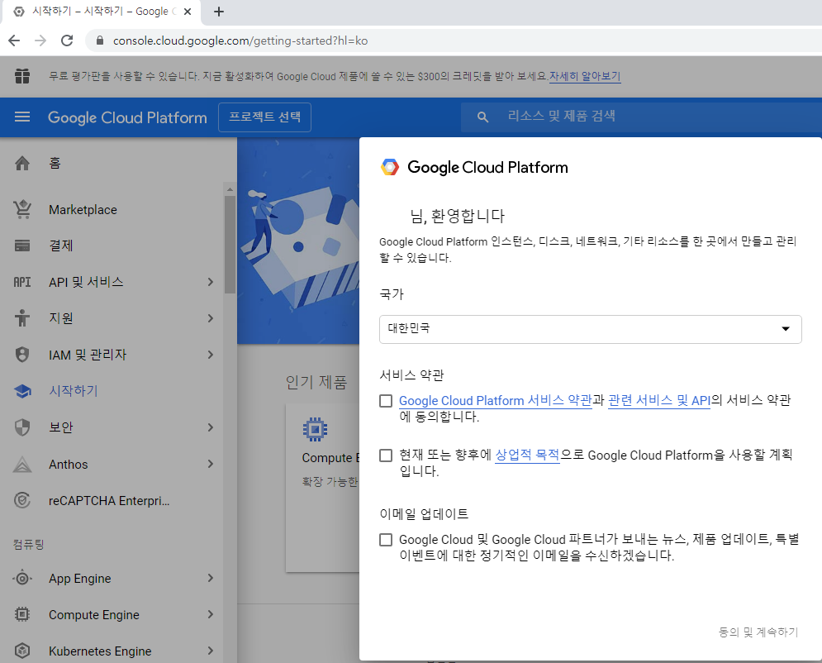Click the hero illustration banner image
Screen dimensions: 822x663
[298, 241]
